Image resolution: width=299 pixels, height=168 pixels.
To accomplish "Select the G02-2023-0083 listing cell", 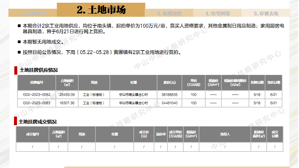I will [37, 103].
